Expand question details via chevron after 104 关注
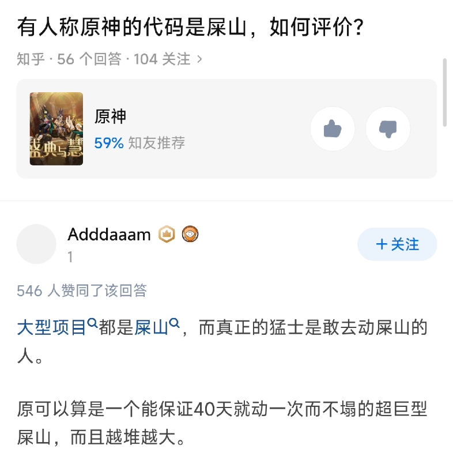Viewport: 453px width, 453px height. point(199,59)
